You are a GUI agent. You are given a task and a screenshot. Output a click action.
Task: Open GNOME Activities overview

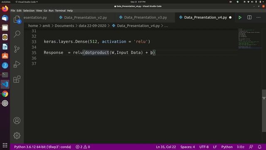tap(6, 2)
